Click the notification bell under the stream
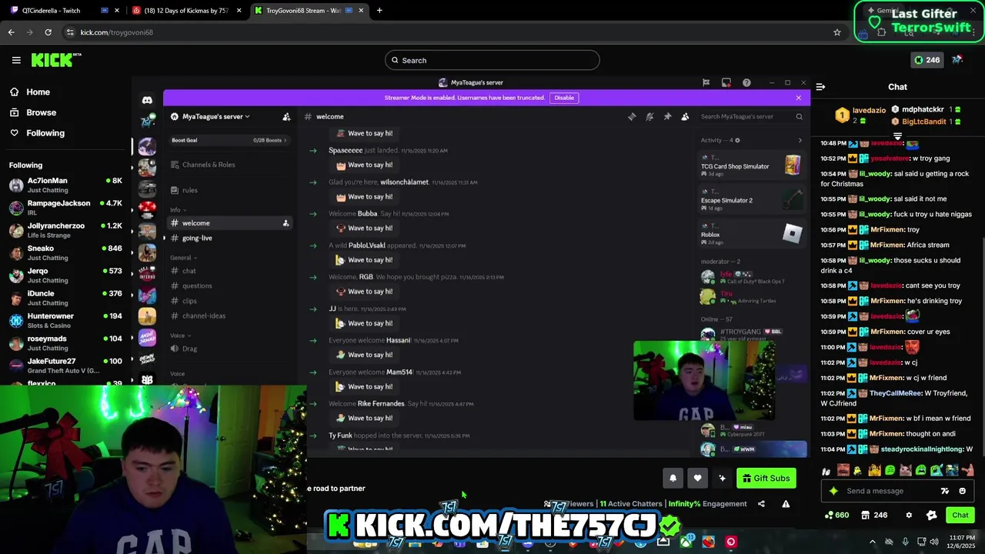985x554 pixels. 673,479
